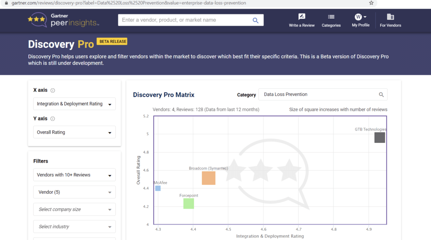Click the site lock icon in address bar
431x240 pixels.
point(6,3)
